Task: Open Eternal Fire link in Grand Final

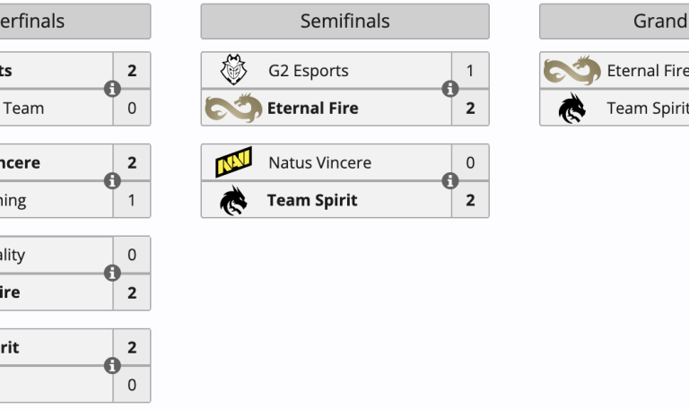Action: (x=646, y=71)
